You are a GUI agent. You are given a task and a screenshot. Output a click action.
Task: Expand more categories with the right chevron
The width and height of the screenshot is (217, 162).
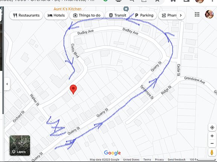tap(180, 15)
